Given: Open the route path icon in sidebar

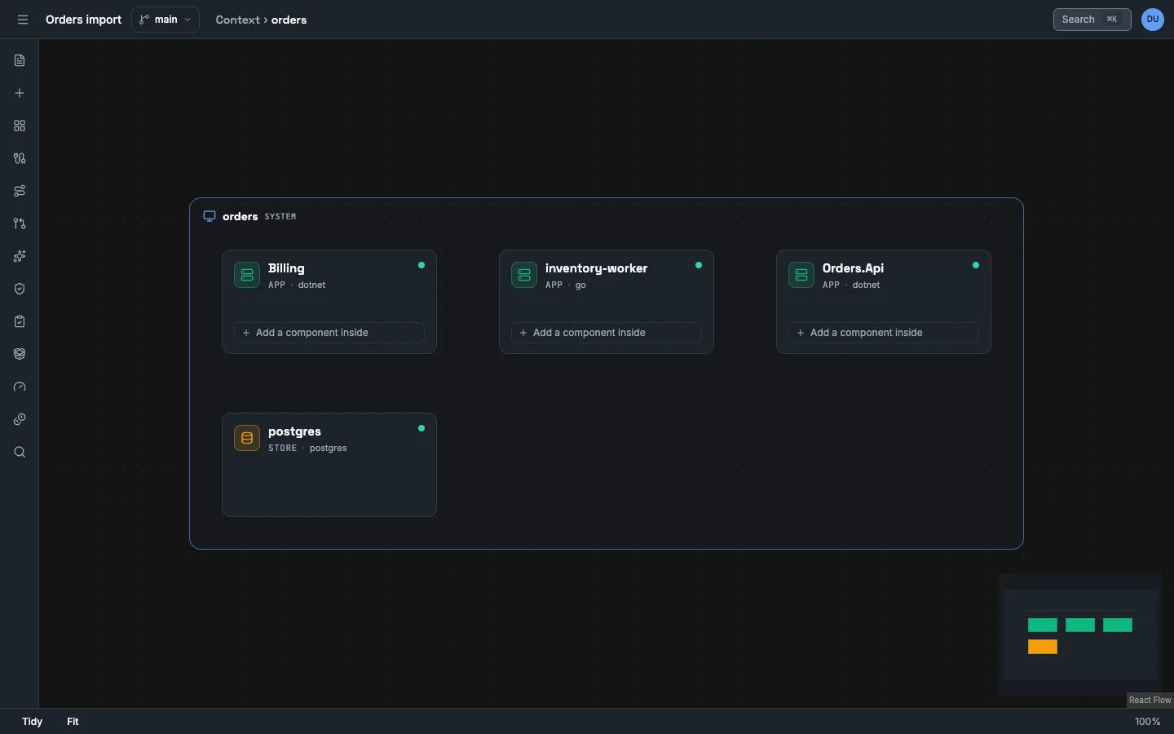Looking at the screenshot, I should [x=20, y=191].
